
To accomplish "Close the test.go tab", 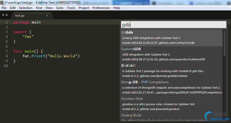I will [x=47, y=16].
